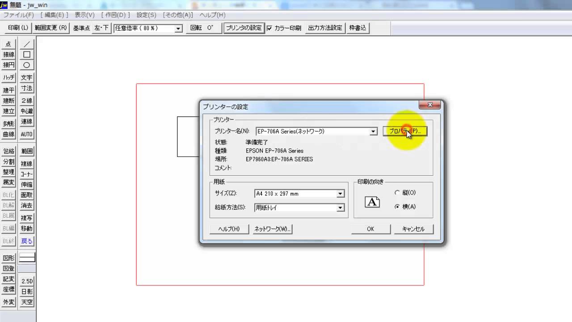
Task: Open the その他(A) menu
Action: [x=178, y=15]
